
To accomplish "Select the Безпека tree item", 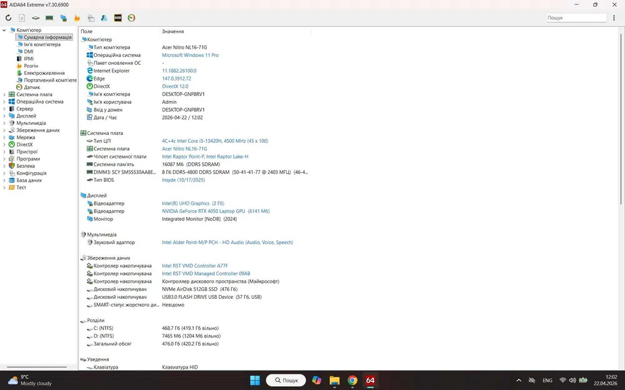I will (26, 166).
